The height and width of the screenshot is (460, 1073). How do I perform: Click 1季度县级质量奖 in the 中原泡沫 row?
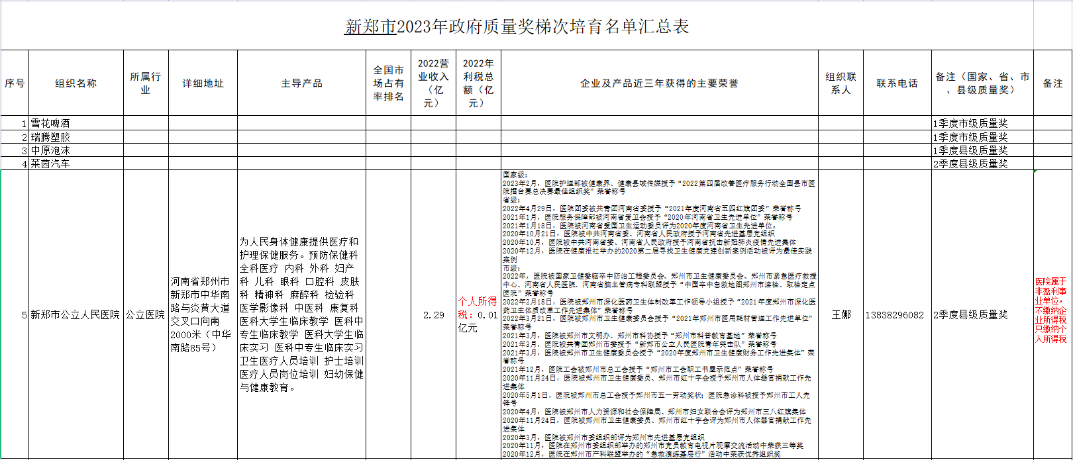click(982, 150)
